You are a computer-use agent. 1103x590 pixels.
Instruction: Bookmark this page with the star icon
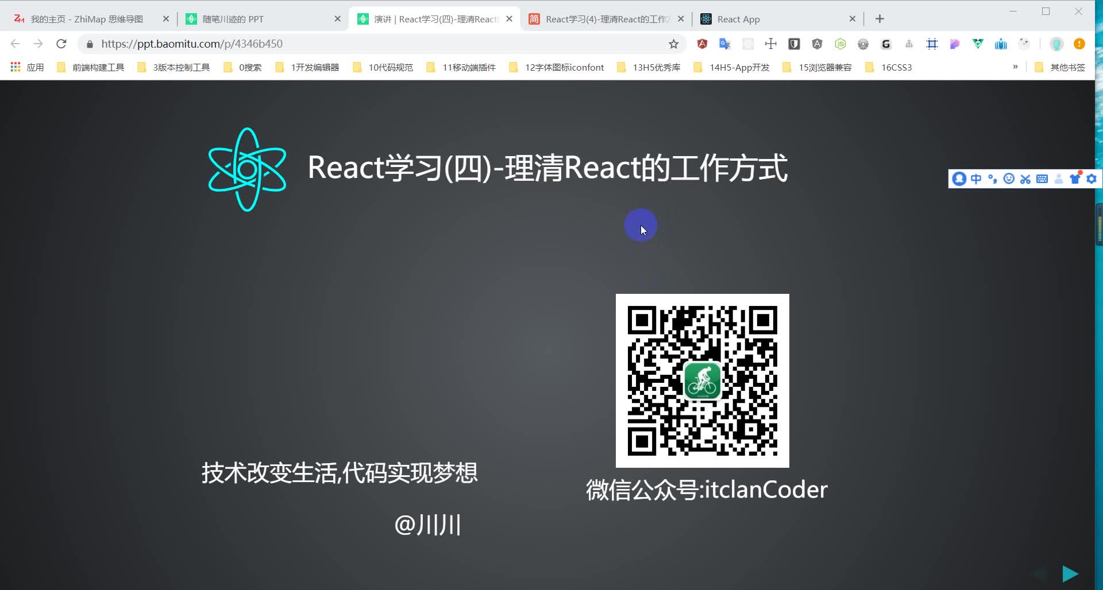pyautogui.click(x=673, y=44)
